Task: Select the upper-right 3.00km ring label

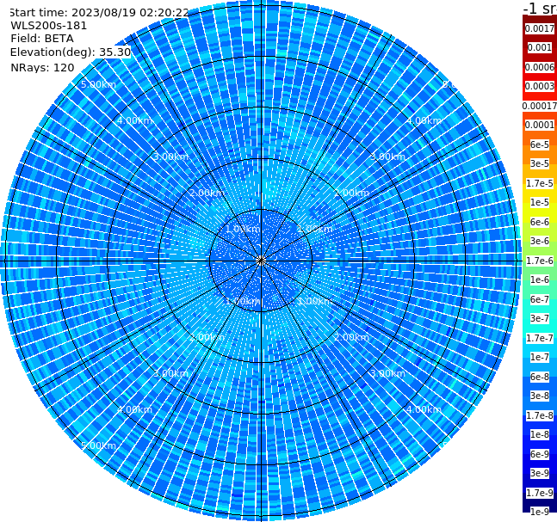Action: [x=387, y=157]
